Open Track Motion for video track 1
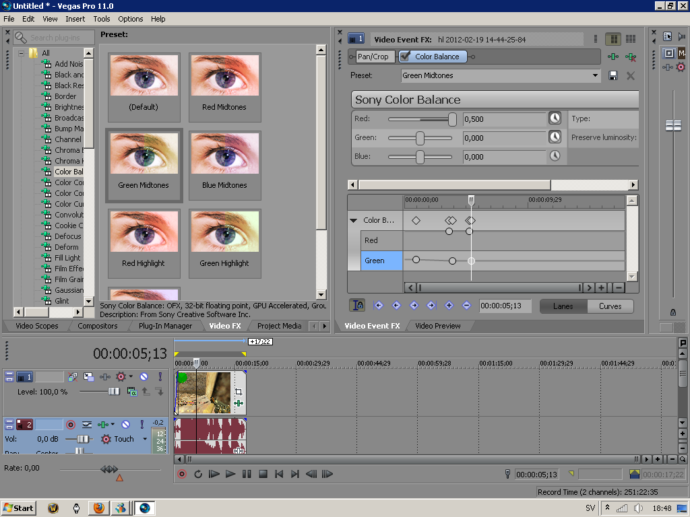This screenshot has height=517, width=690. (x=88, y=377)
